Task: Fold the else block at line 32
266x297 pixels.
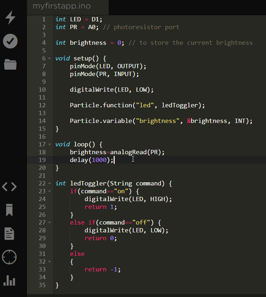Action: [49, 262]
